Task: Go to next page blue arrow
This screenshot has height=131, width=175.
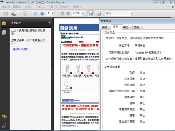Action: coord(42,13)
